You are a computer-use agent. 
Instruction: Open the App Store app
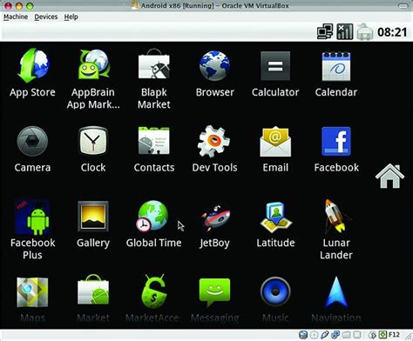pos(32,72)
